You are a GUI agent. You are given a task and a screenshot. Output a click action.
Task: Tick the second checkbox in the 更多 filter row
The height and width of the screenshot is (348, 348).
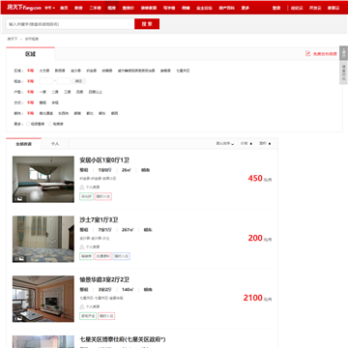50,124
